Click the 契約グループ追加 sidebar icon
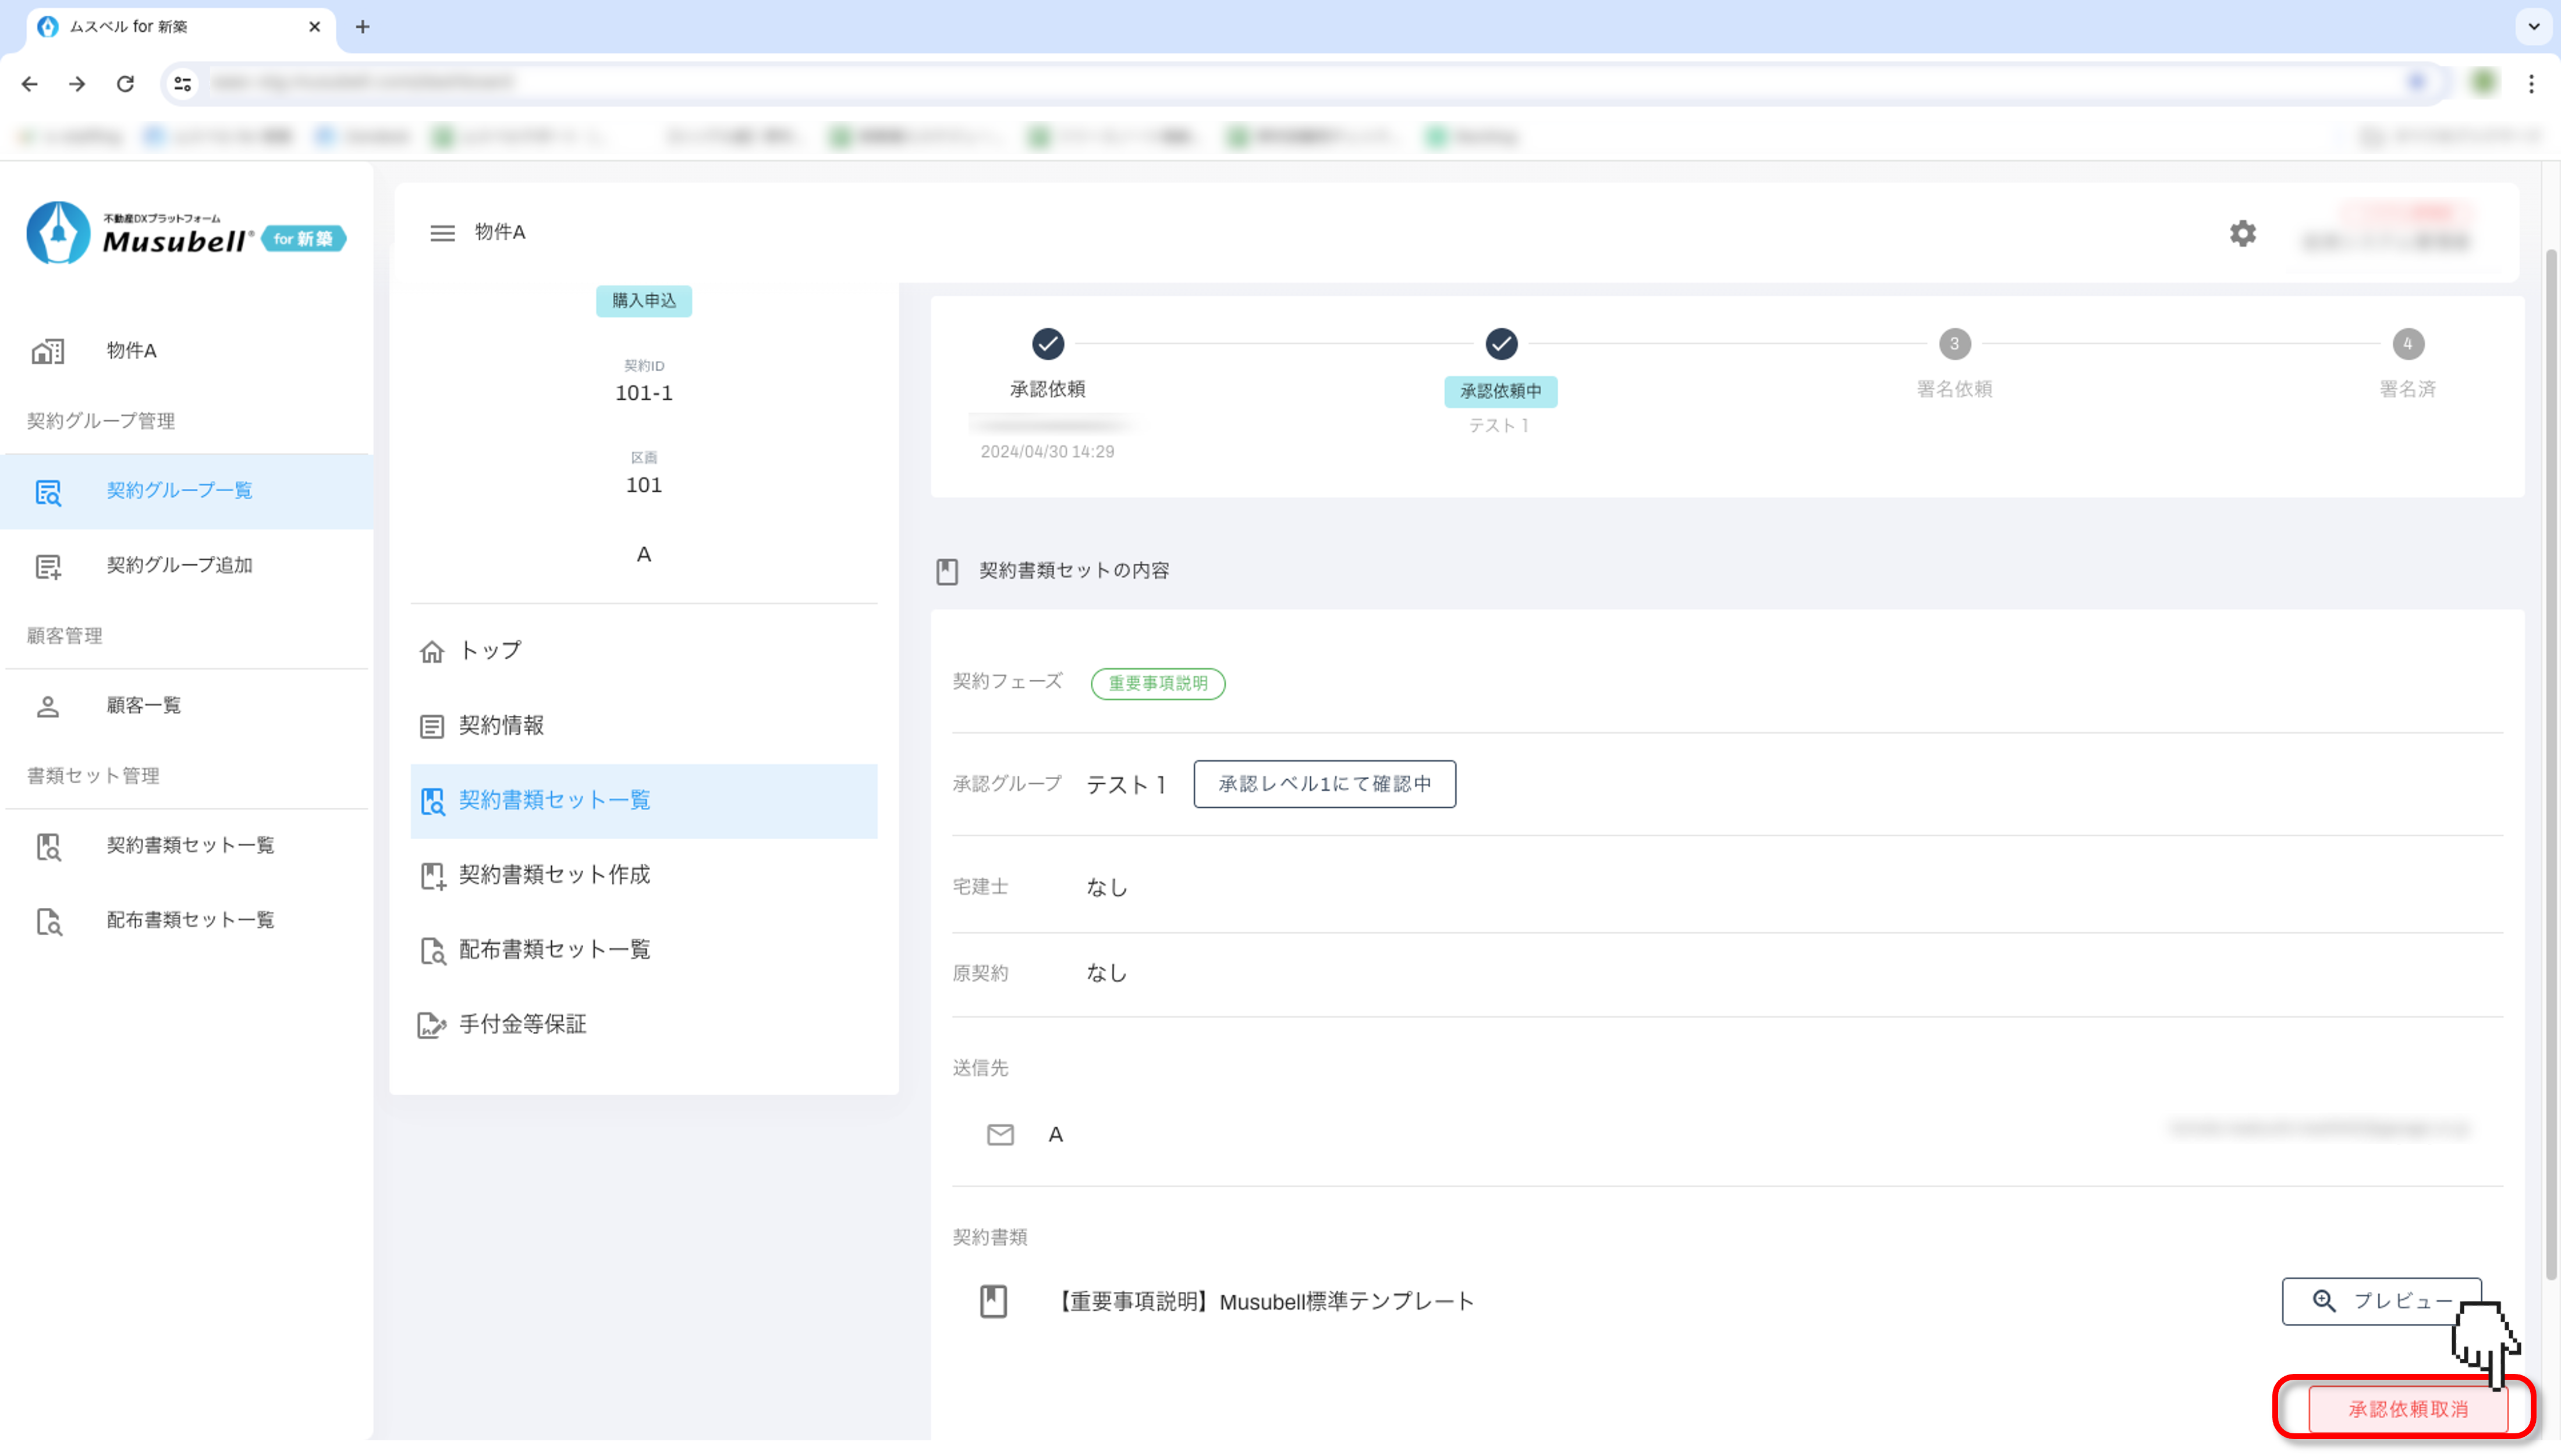This screenshot has width=2561, height=1456. 48,567
